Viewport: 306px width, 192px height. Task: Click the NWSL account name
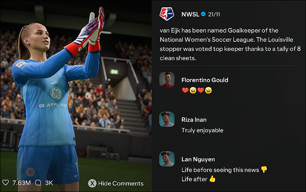pyautogui.click(x=190, y=14)
